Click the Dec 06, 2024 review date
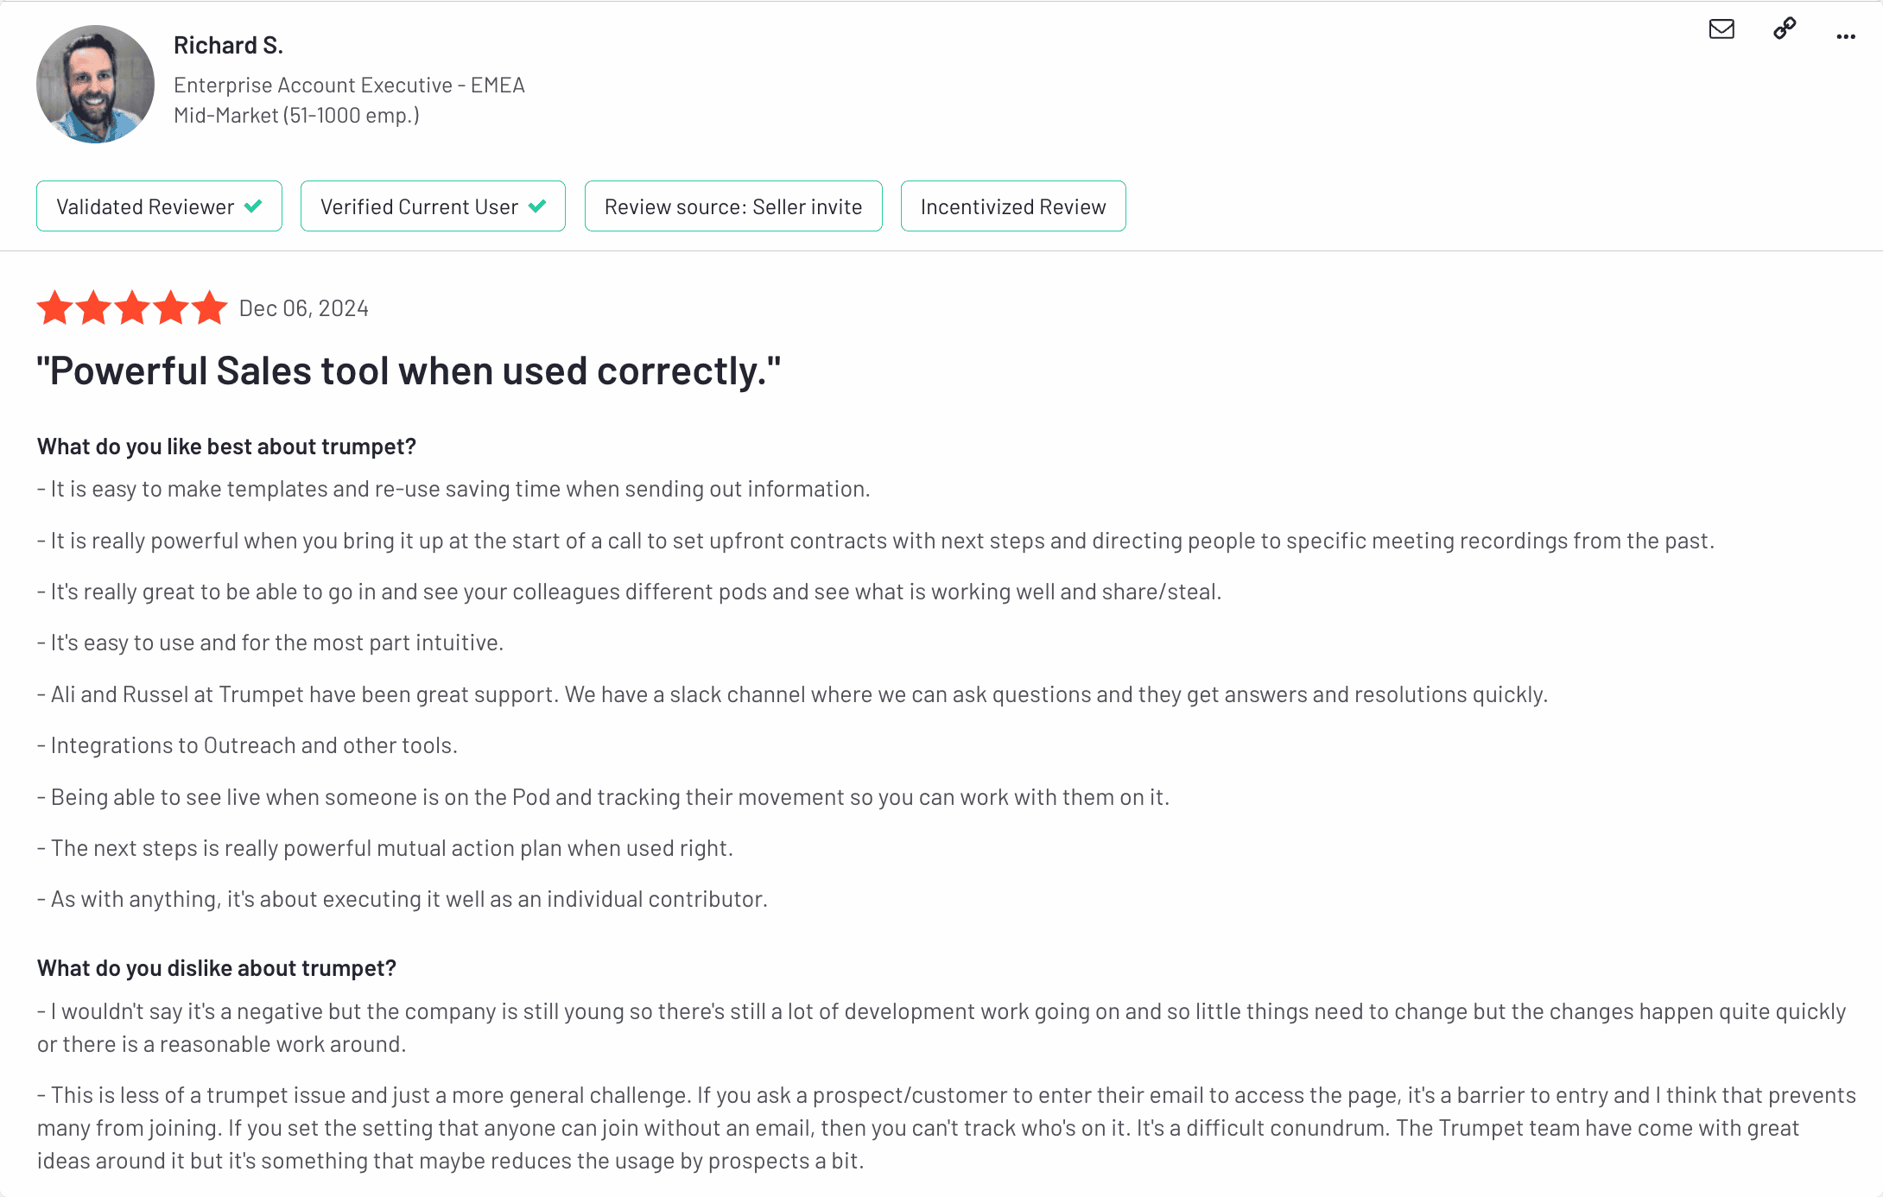Screen dimensions: 1883x1197 tap(303, 308)
